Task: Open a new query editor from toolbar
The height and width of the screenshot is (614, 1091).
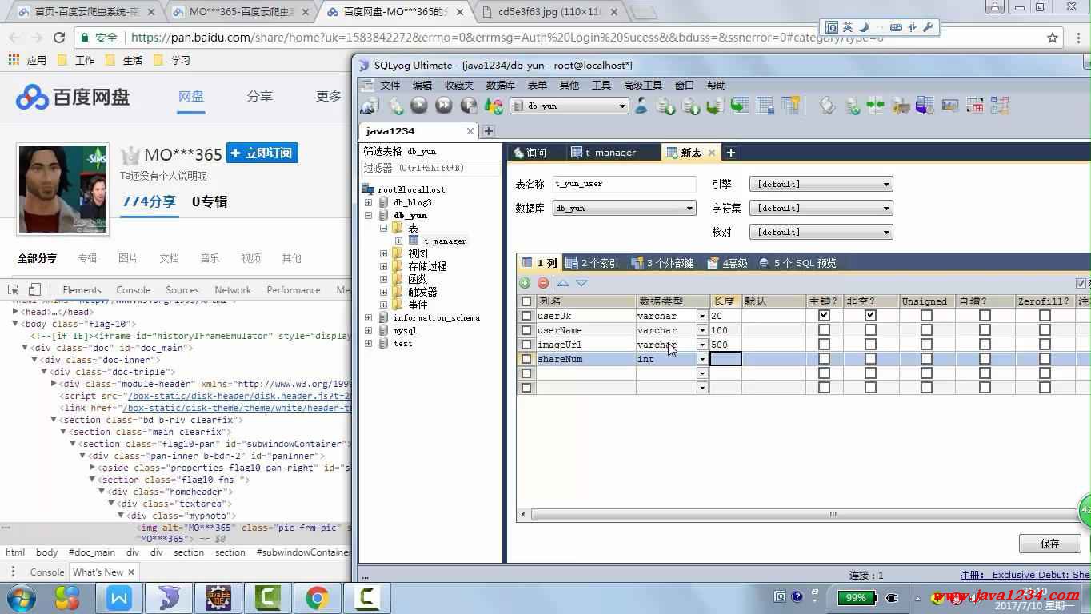Action: tap(396, 106)
